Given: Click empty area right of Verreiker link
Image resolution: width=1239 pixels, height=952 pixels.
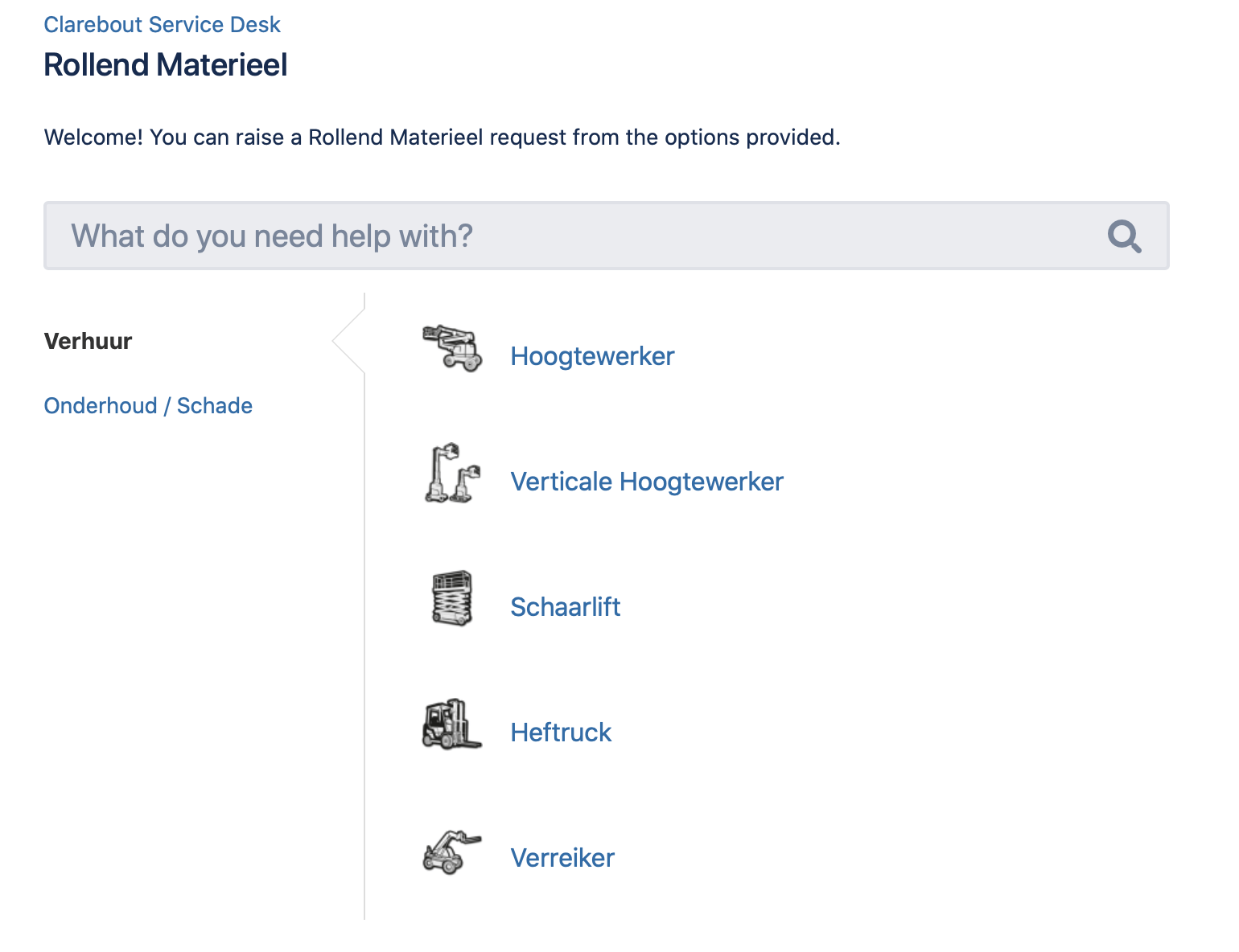Looking at the screenshot, I should (885, 858).
